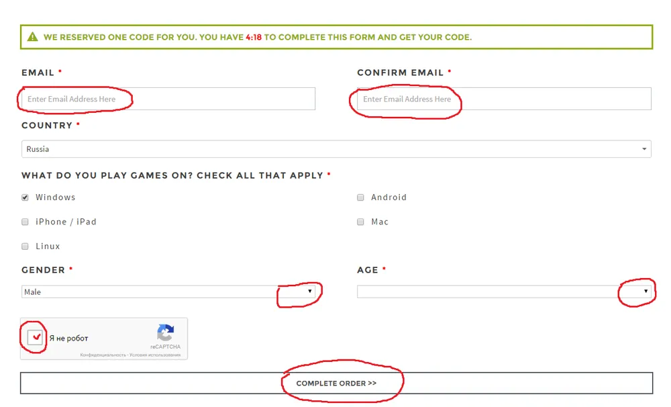Click the reCAPTCHA logo icon
The width and height of the screenshot is (671, 407).
tap(166, 332)
